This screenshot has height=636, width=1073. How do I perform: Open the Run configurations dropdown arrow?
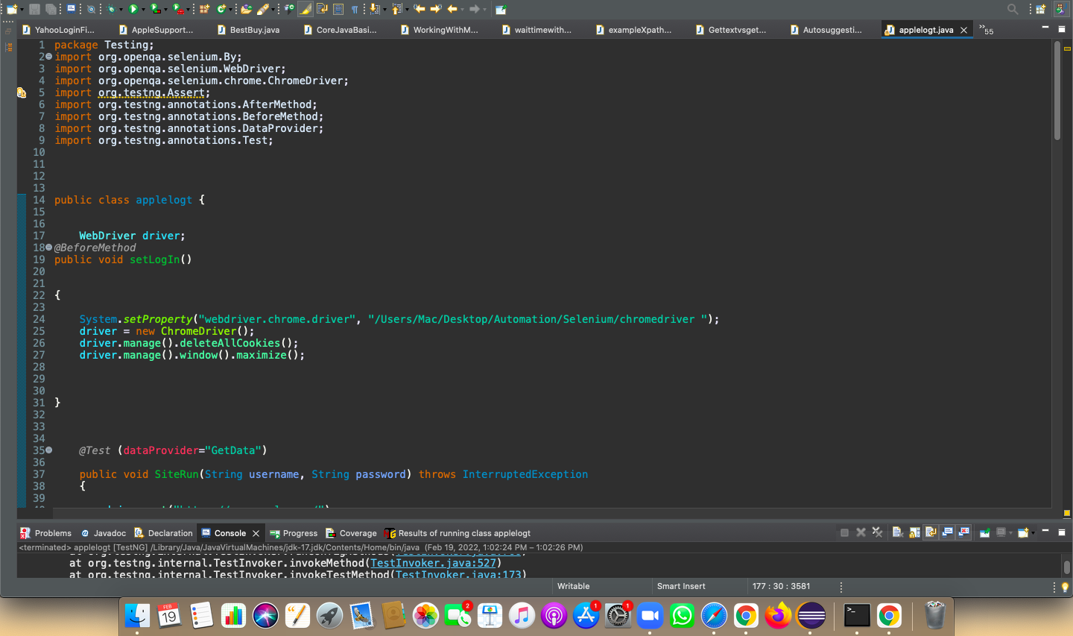point(143,10)
